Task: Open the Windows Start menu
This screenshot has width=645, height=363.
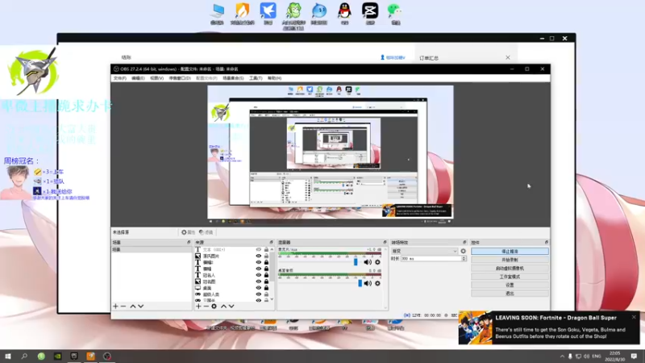Action: point(8,356)
